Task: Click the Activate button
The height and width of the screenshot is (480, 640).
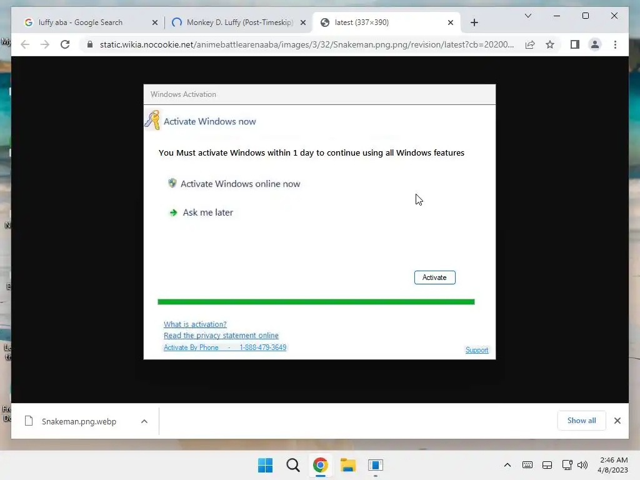Action: click(x=434, y=277)
